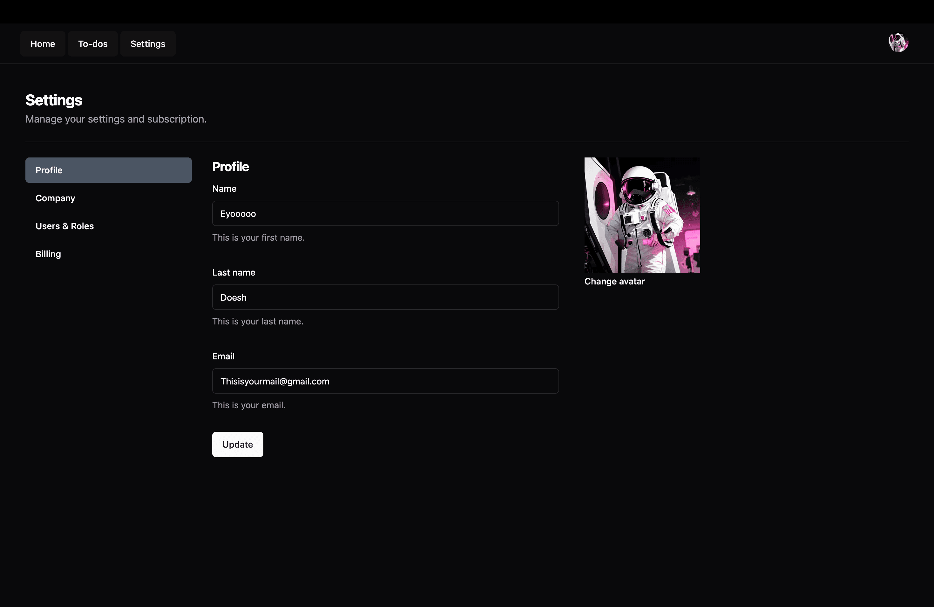
Task: Go to the Billing section
Action: 48,254
